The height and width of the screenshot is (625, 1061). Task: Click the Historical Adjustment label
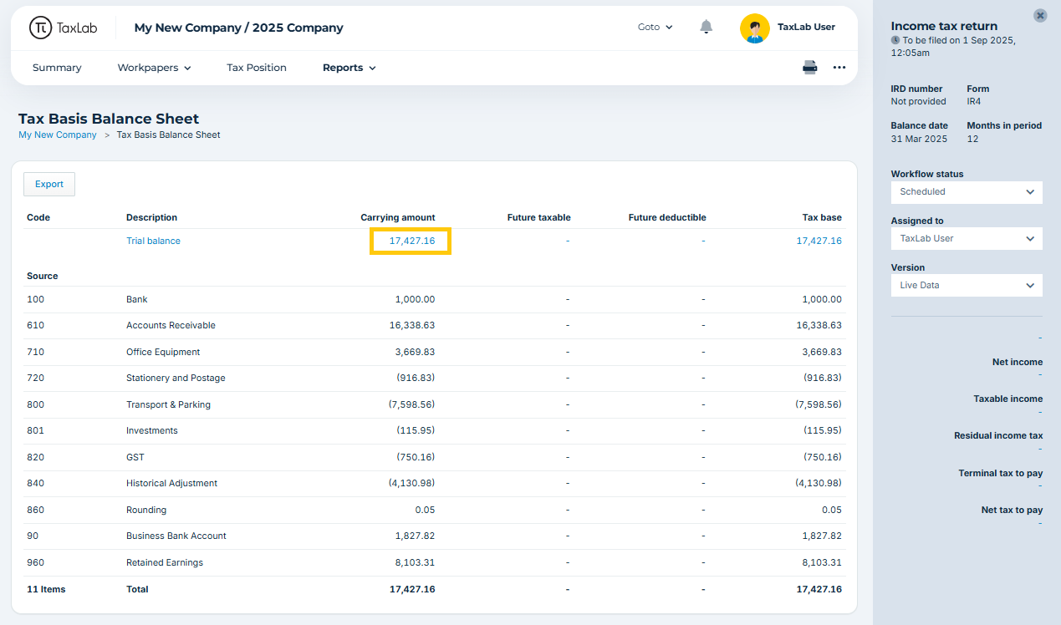171,483
